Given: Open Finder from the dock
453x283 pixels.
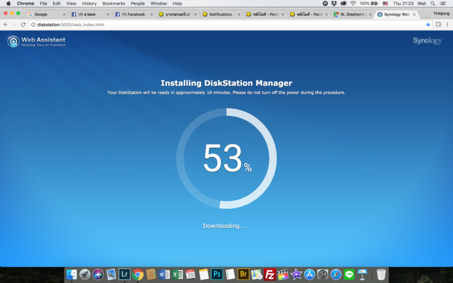Looking at the screenshot, I should coord(72,275).
